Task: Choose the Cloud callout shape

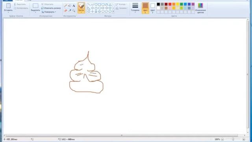Action: (x=110, y=11)
